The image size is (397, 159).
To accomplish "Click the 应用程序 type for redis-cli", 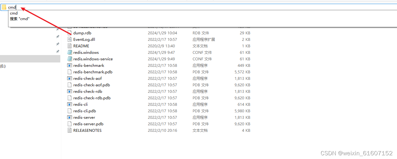I will (200, 104).
